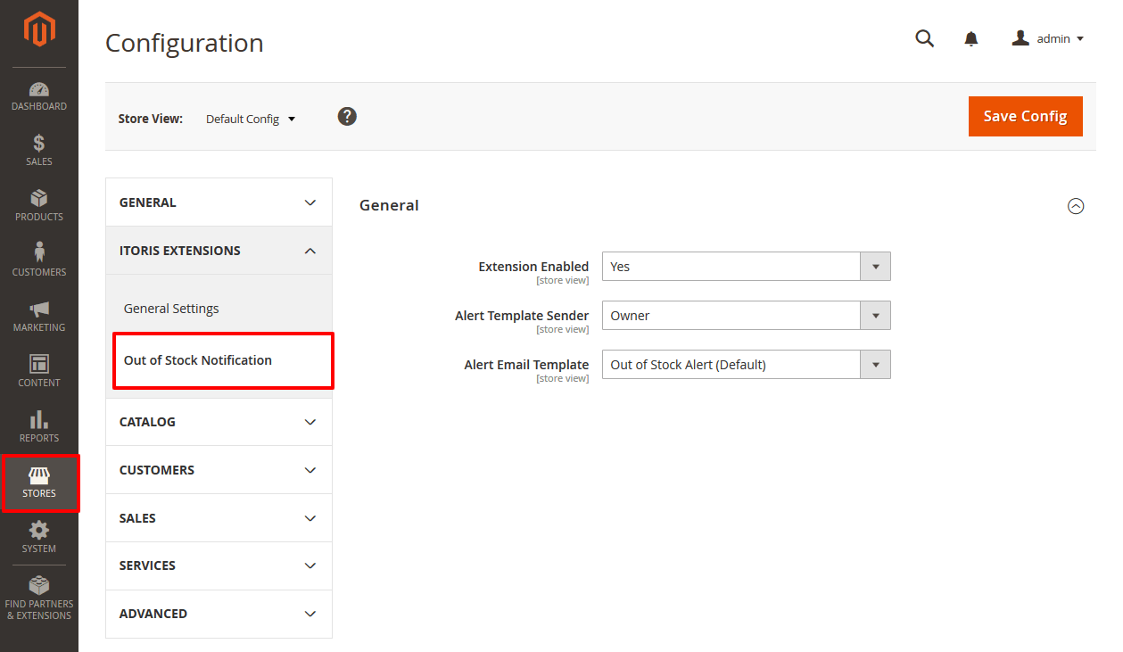Open the global search magnifier
This screenshot has height=652, width=1123.
click(x=924, y=38)
